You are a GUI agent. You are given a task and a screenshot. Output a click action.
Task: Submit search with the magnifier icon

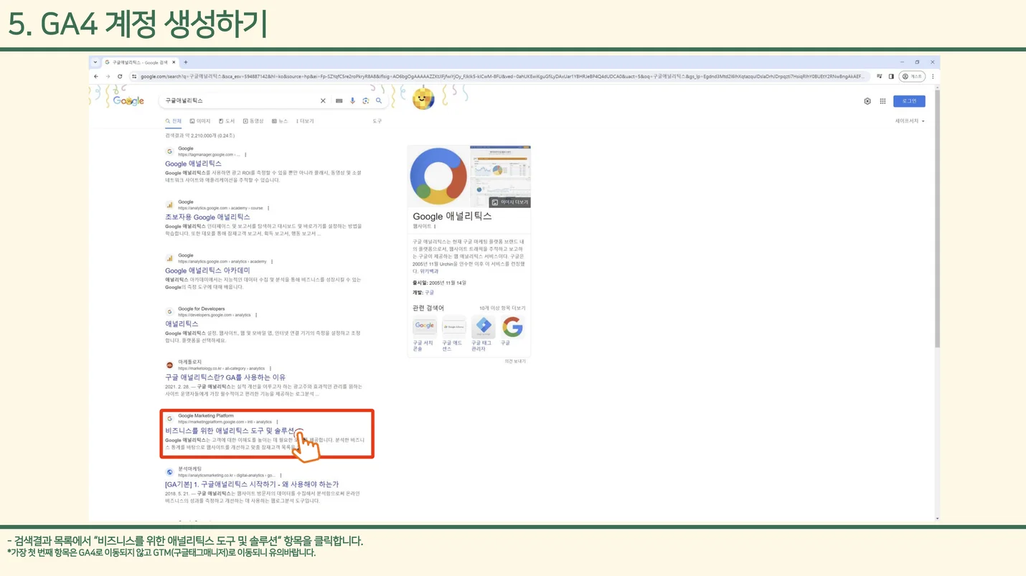click(379, 101)
